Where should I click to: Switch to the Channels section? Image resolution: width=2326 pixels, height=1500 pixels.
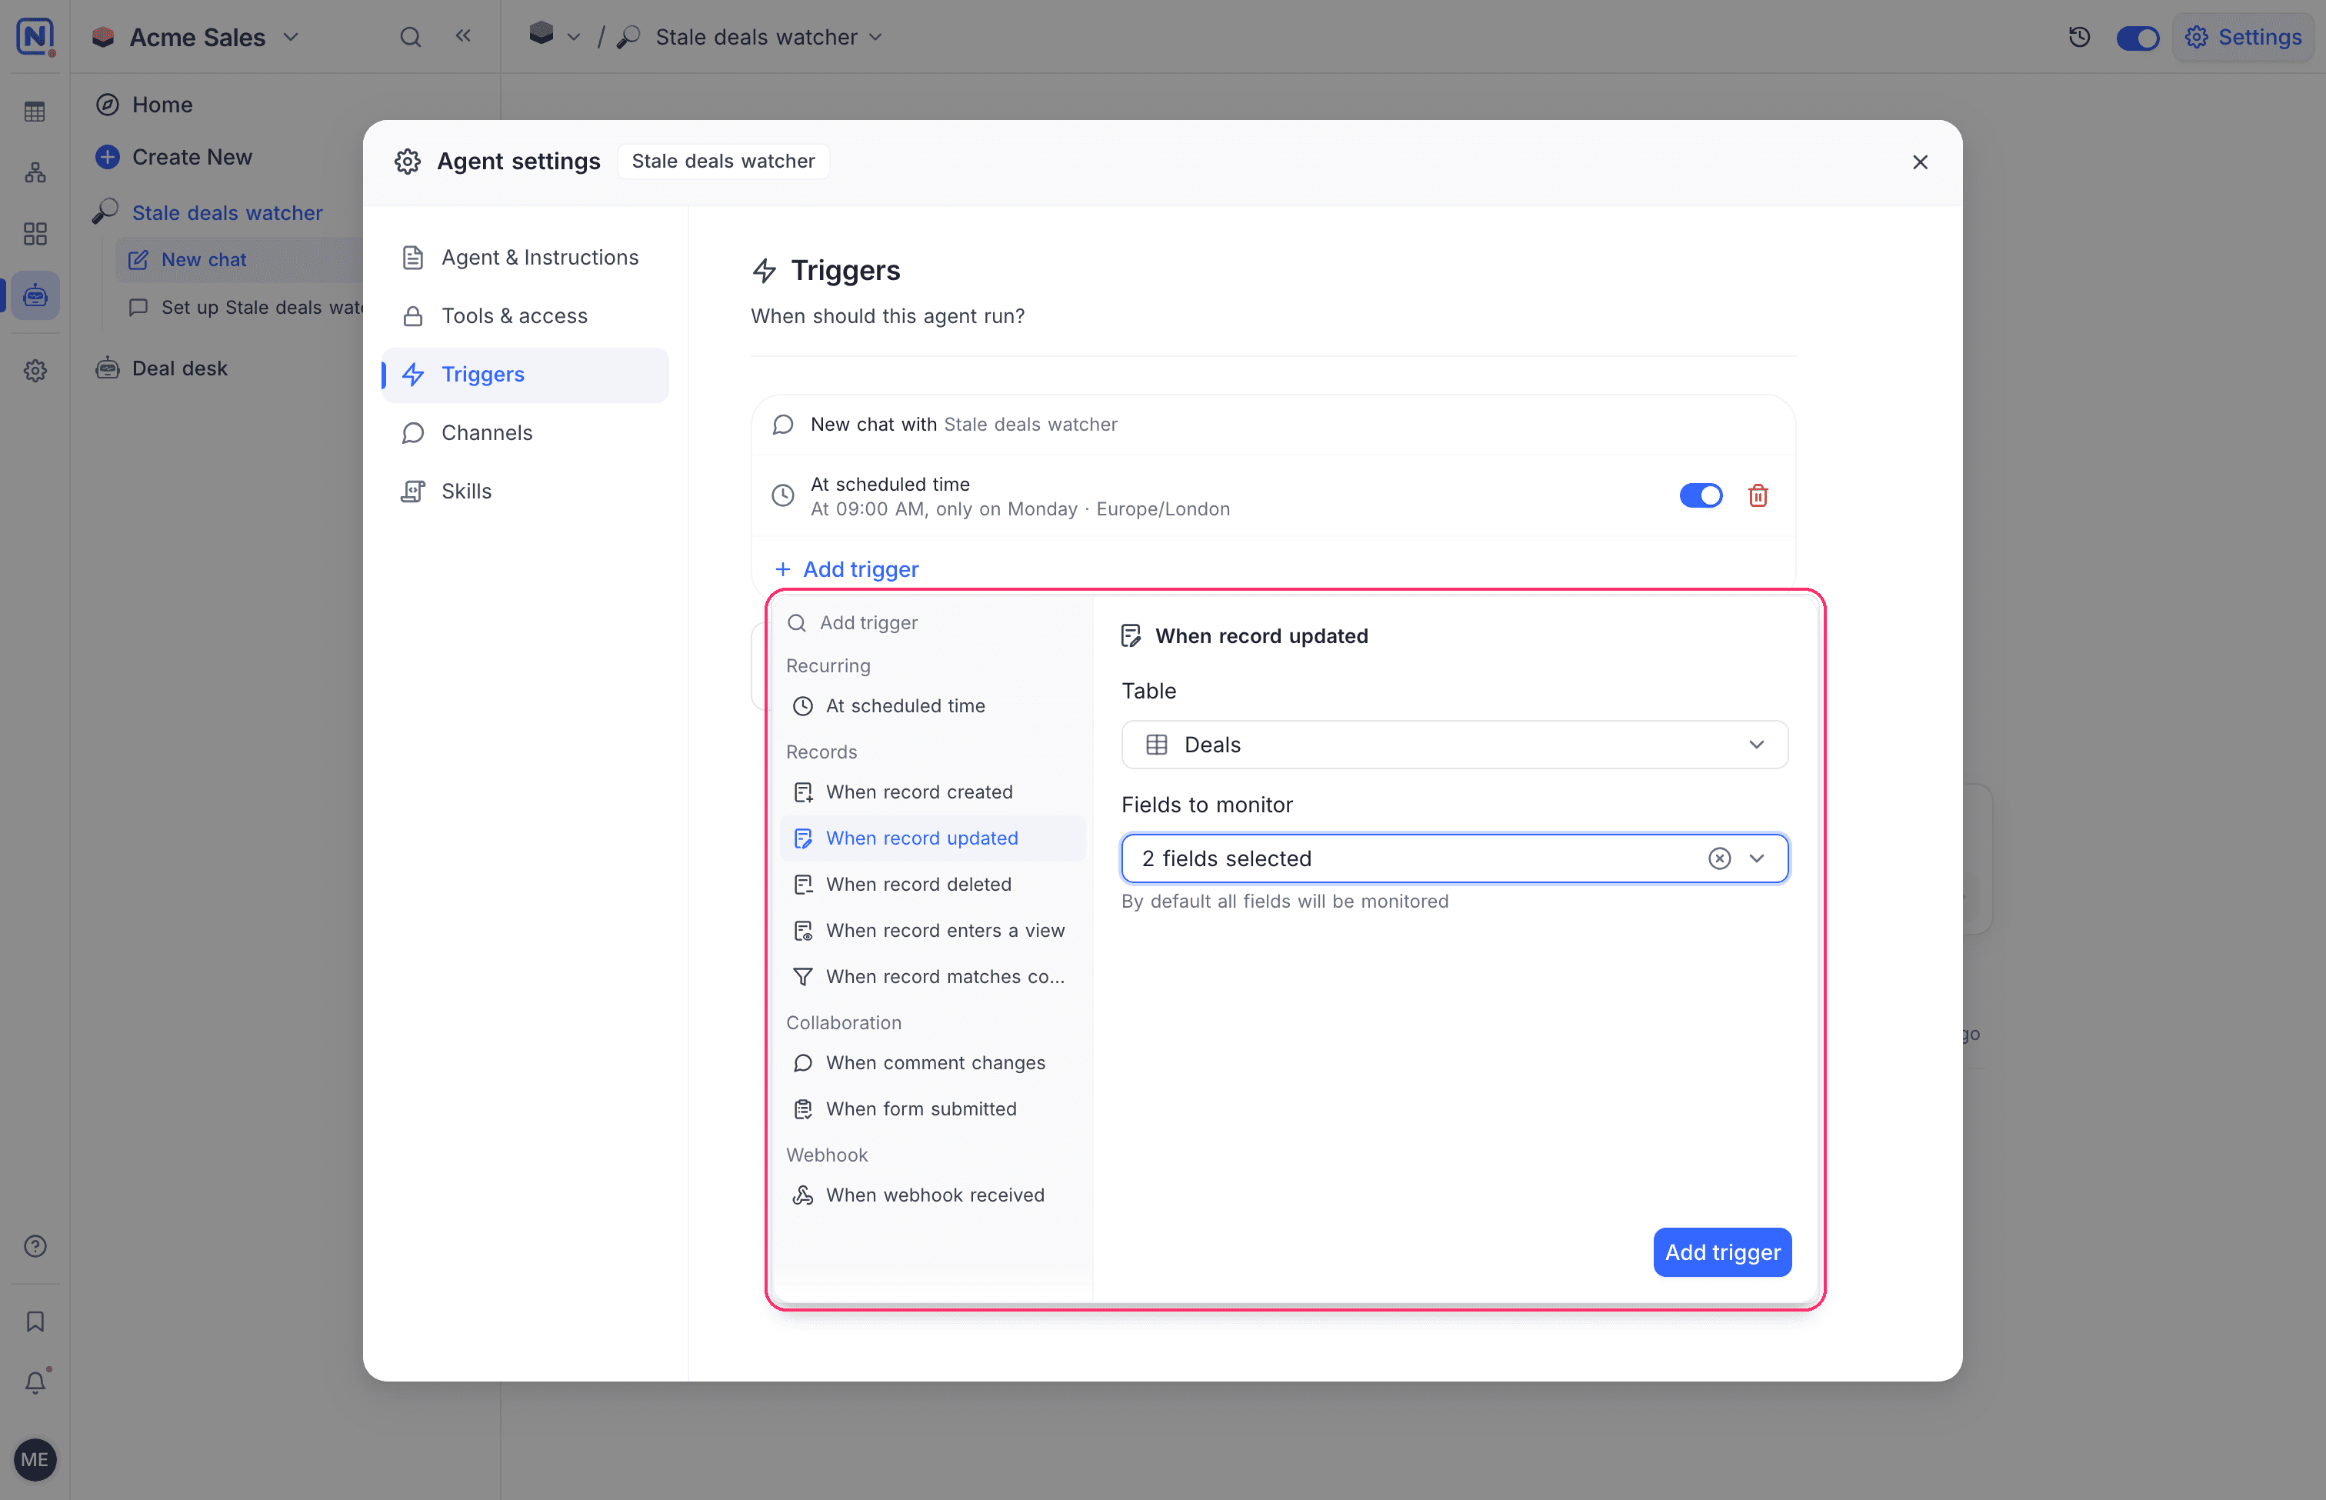click(x=525, y=433)
